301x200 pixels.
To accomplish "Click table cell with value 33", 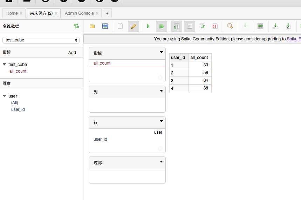I will [200, 65].
